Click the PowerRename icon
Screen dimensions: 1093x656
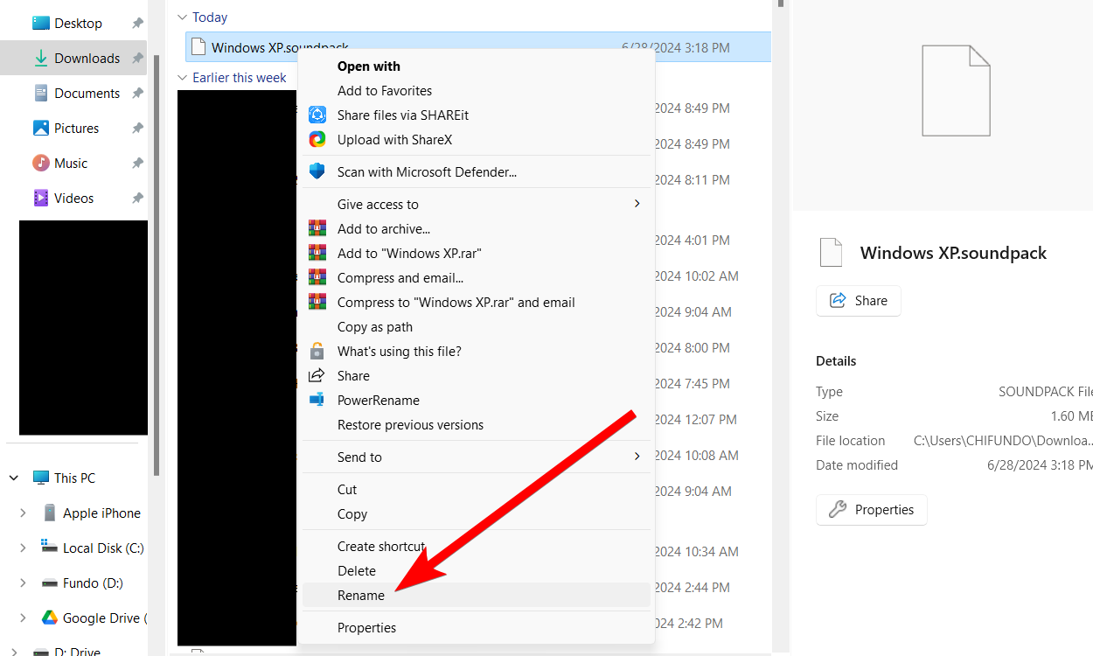tap(317, 400)
